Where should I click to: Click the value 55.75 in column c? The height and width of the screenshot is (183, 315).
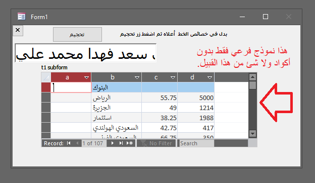coord(168,98)
